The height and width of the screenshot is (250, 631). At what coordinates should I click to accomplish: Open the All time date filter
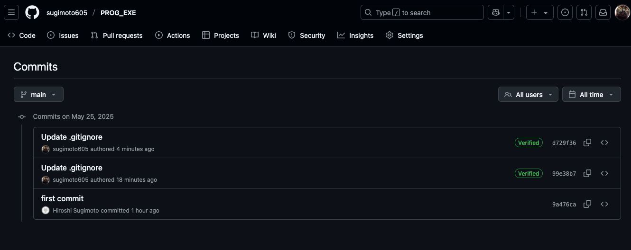pyautogui.click(x=591, y=95)
